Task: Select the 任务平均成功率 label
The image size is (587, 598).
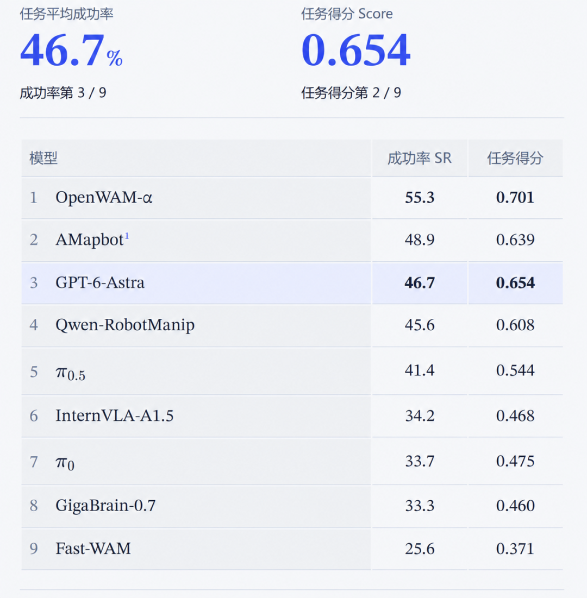Action: click(x=66, y=14)
